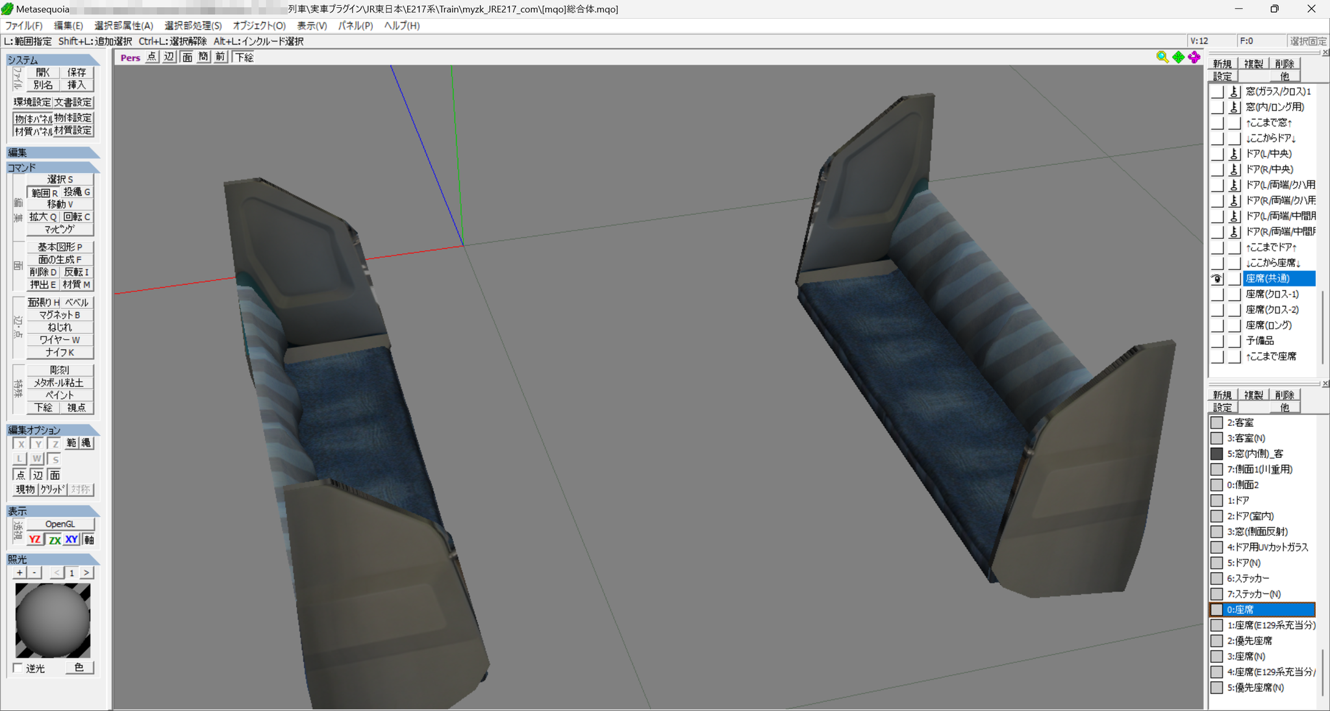Screen dimensions: 1330x711
Task: Show the 座席(クロス-1) object visibility box
Action: 1217,294
